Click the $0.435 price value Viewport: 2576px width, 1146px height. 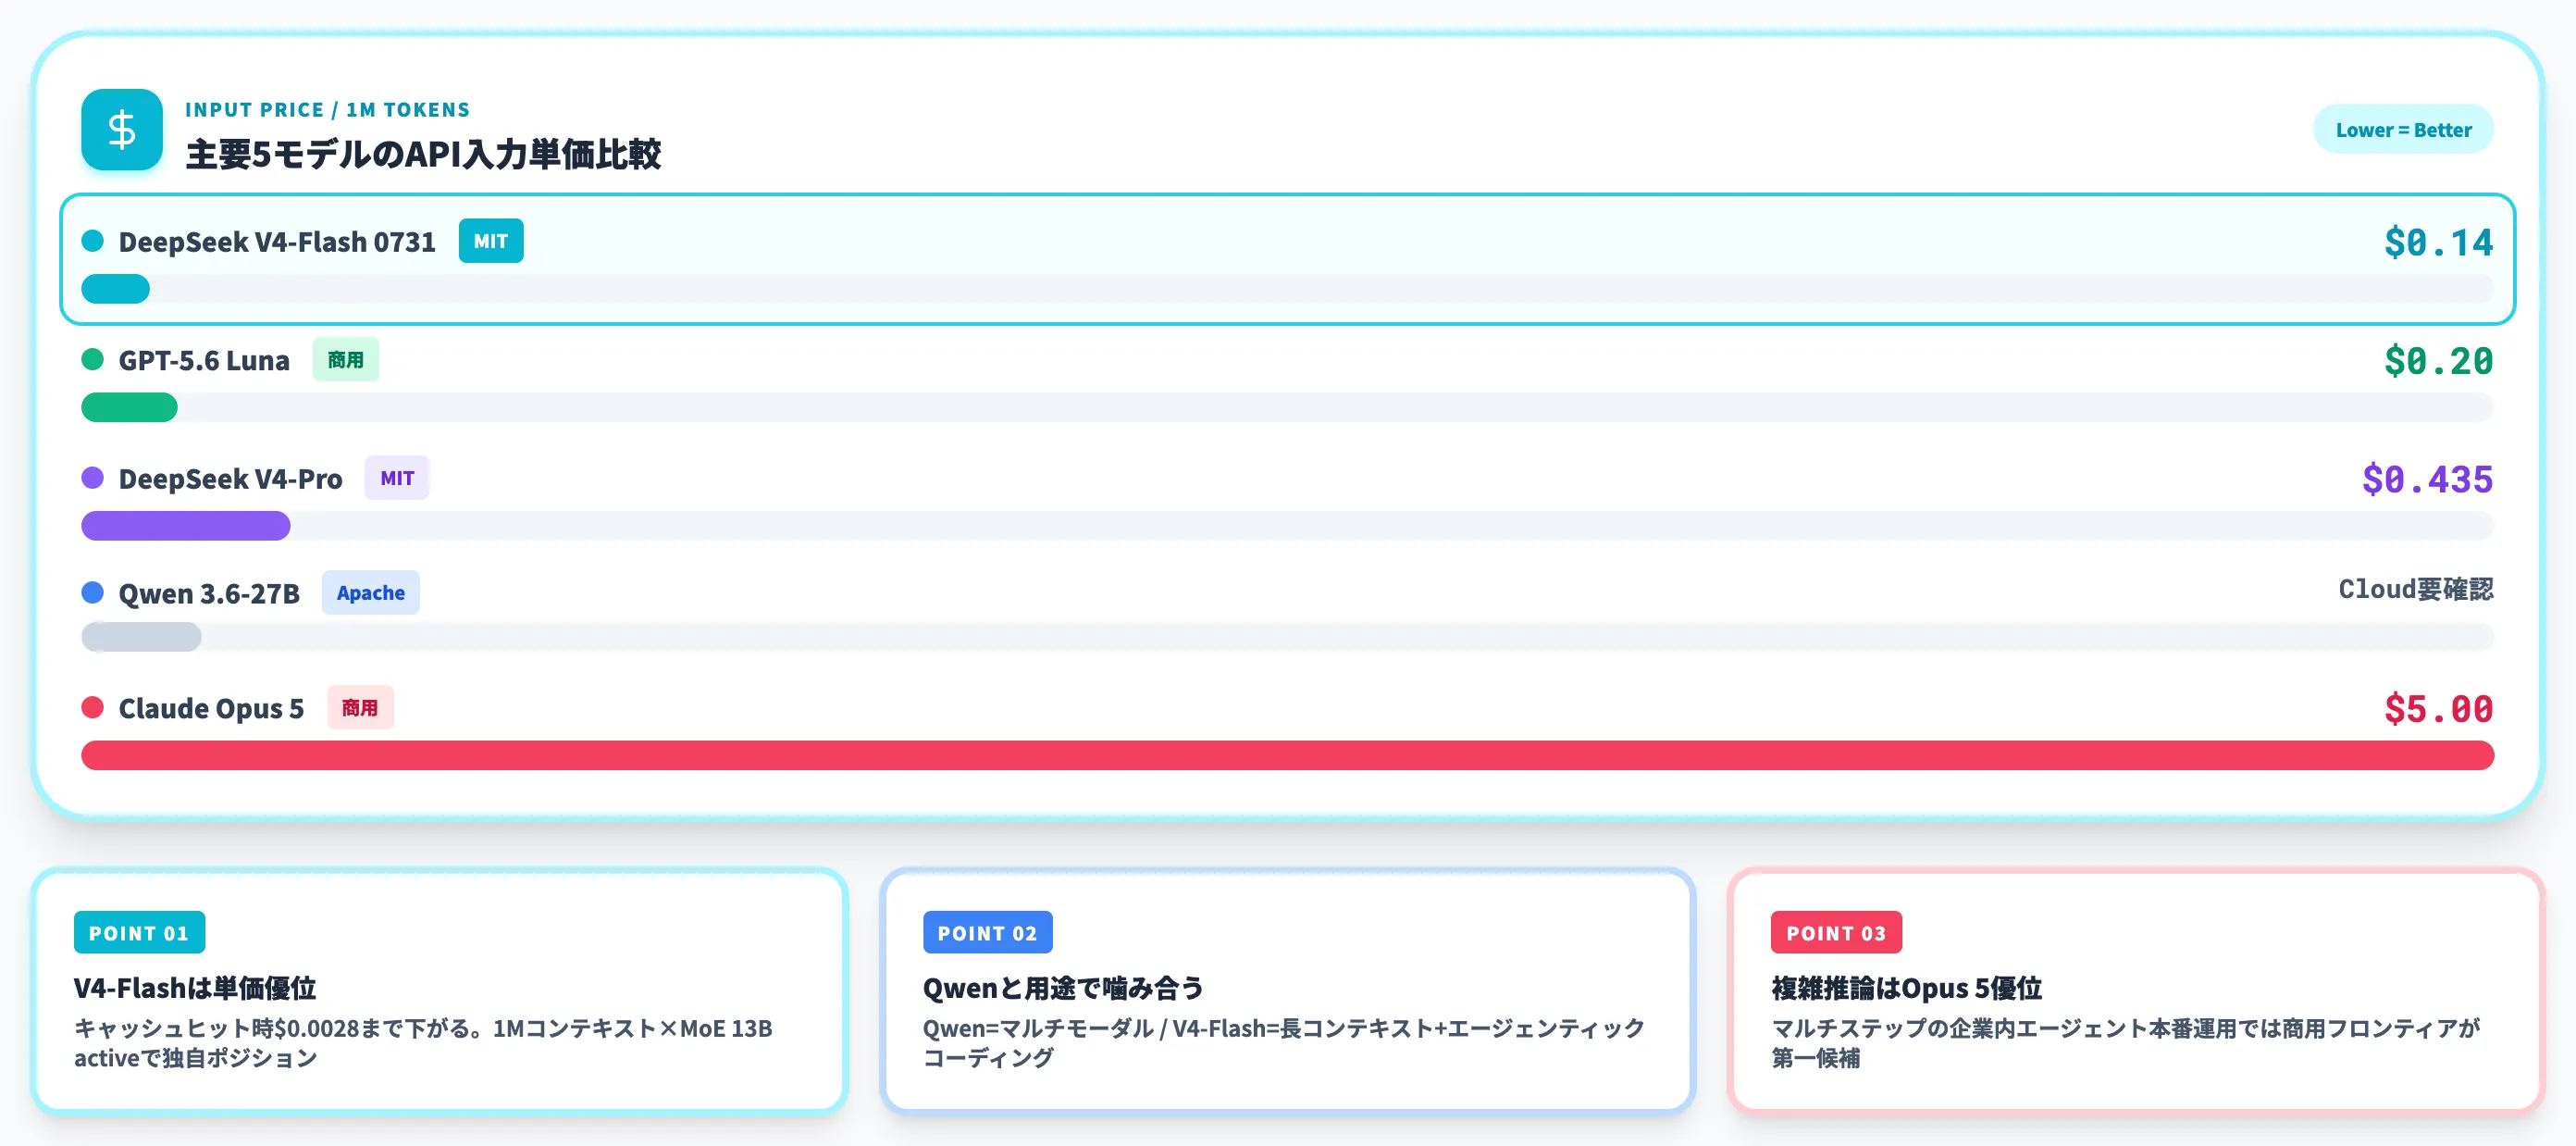tap(2427, 480)
